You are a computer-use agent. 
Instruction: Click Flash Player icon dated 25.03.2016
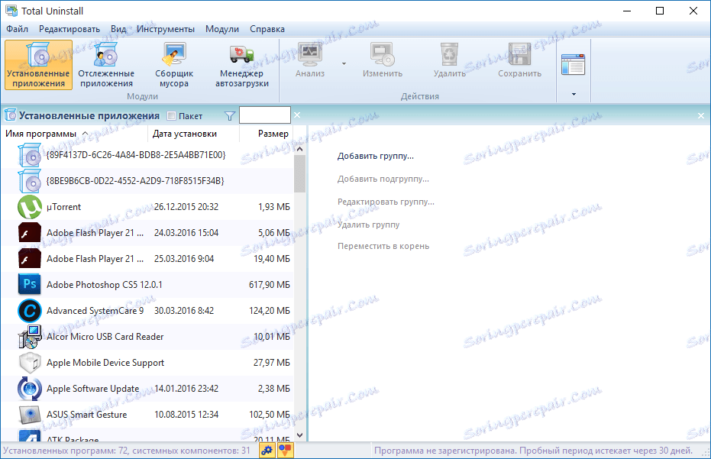click(30, 259)
